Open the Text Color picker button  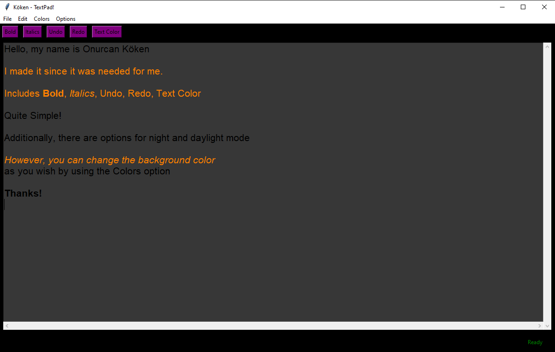point(107,32)
